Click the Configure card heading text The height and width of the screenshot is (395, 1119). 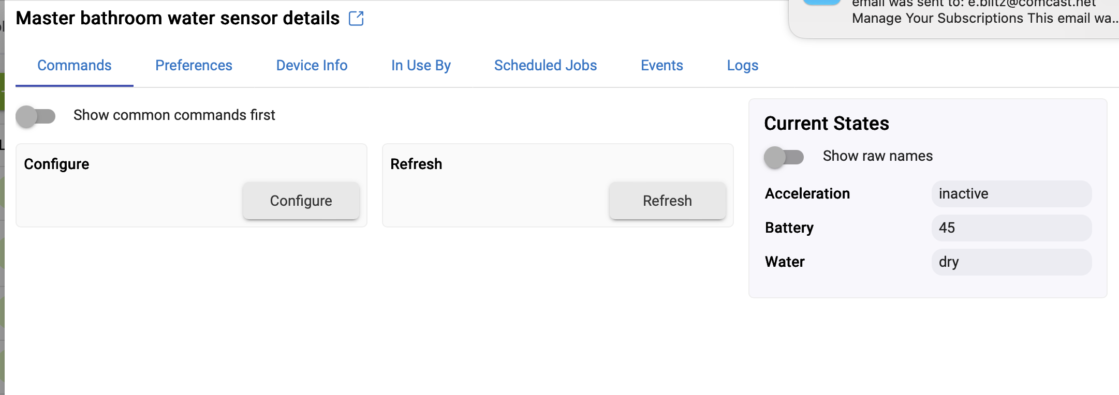coord(56,164)
